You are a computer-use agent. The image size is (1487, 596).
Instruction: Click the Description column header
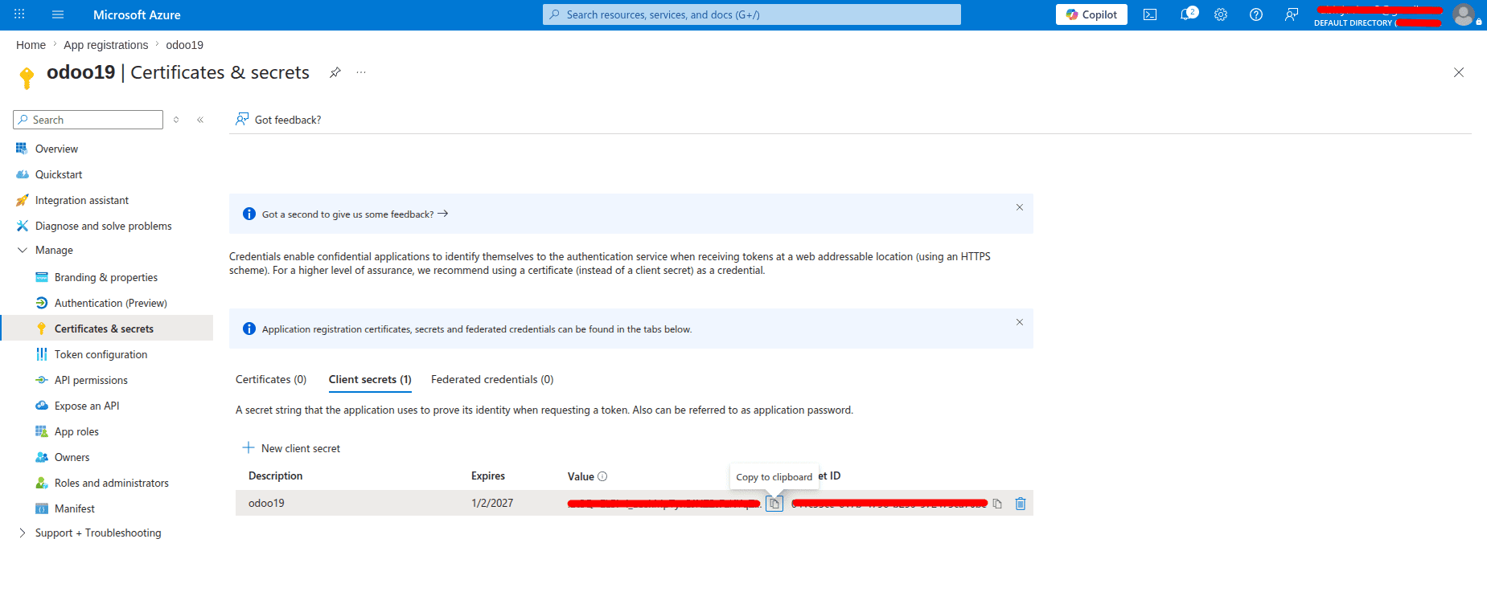coord(275,476)
